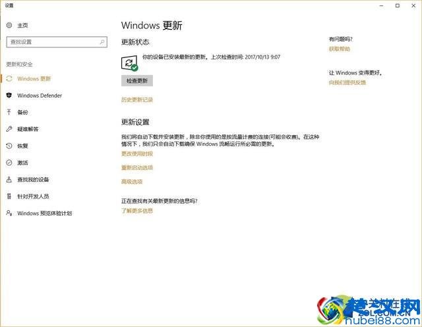The height and width of the screenshot is (327, 422).
Task: Click the 让 Windows 变得更好 text
Action: click(x=355, y=73)
